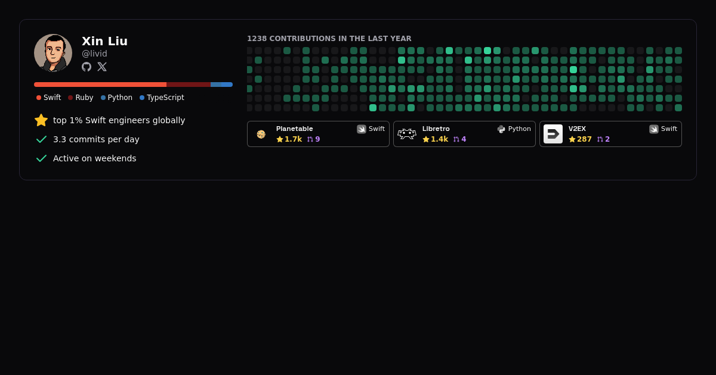Open the GitHub profile icon
This screenshot has height=375, width=716.
pyautogui.click(x=87, y=67)
